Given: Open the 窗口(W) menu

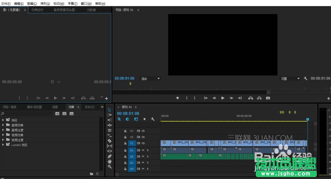Looking at the screenshot, I should click(86, 4).
